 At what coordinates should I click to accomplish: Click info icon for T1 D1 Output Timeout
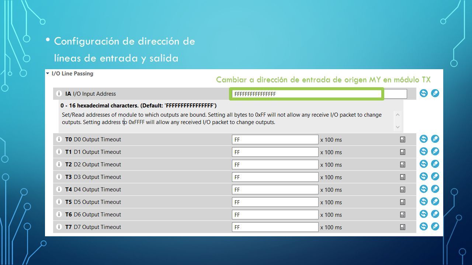click(x=59, y=152)
